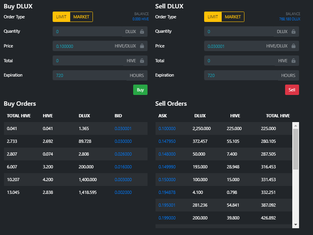Click the BID column header
The image size is (313, 235).
(x=118, y=116)
